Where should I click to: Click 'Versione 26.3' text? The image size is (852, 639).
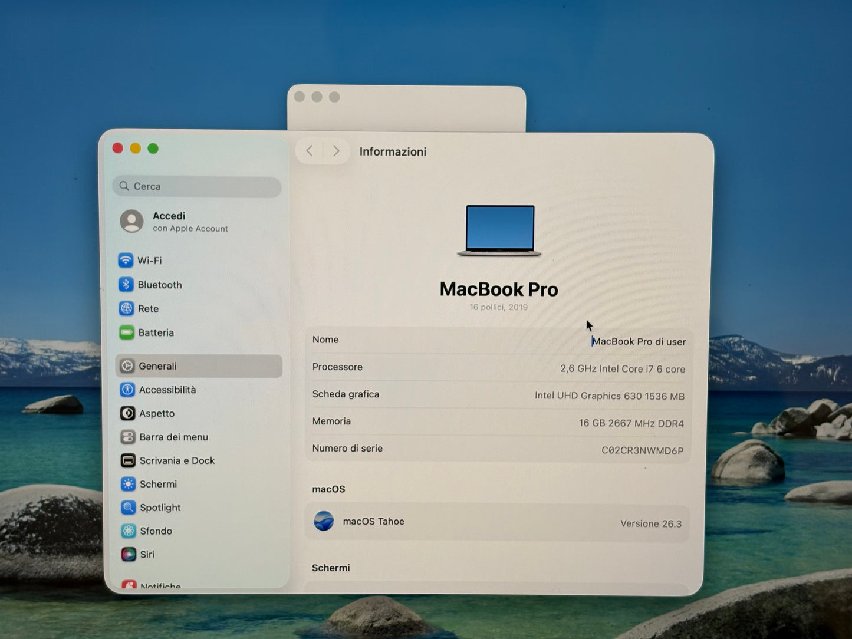(651, 523)
